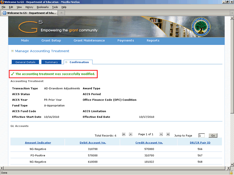This screenshot has height=175, width=234.
Task: Go to next page of records
Action: (161, 135)
